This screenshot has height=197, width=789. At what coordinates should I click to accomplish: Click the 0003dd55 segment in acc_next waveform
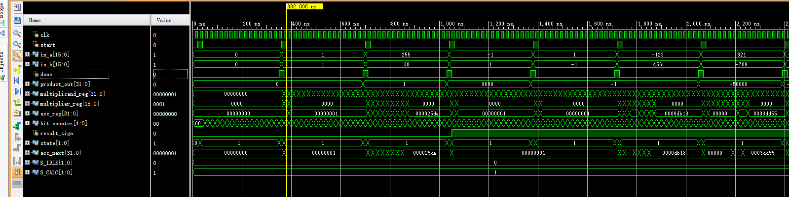click(x=763, y=153)
